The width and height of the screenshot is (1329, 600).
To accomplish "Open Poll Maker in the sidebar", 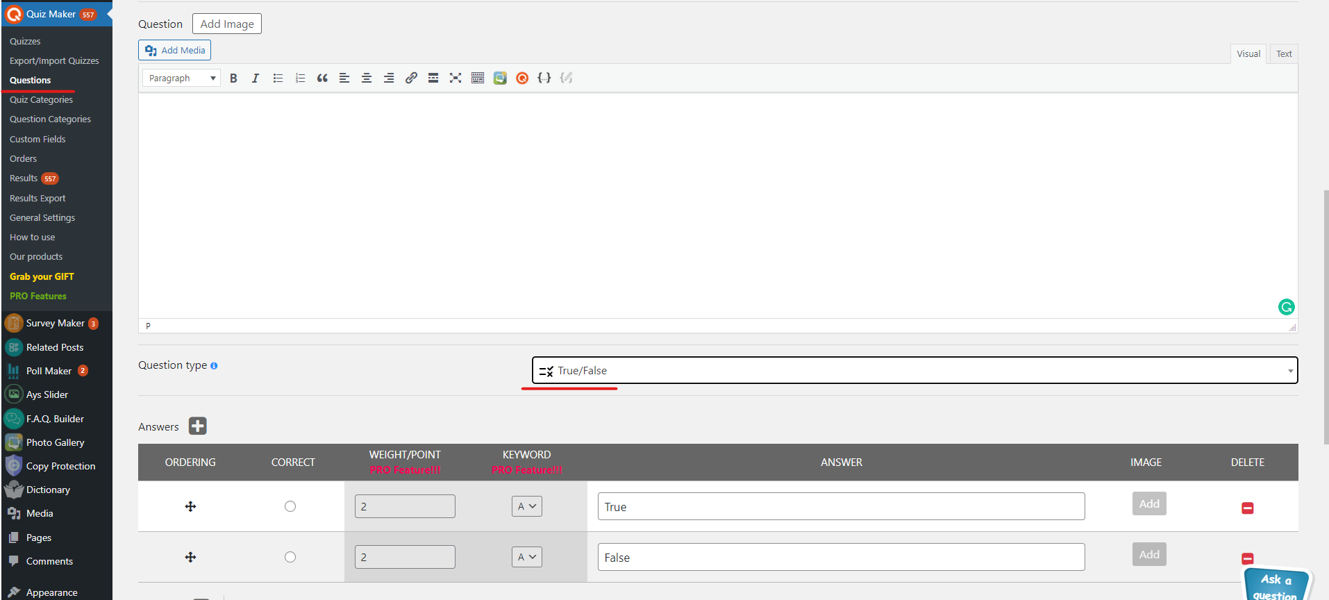I will pos(49,371).
